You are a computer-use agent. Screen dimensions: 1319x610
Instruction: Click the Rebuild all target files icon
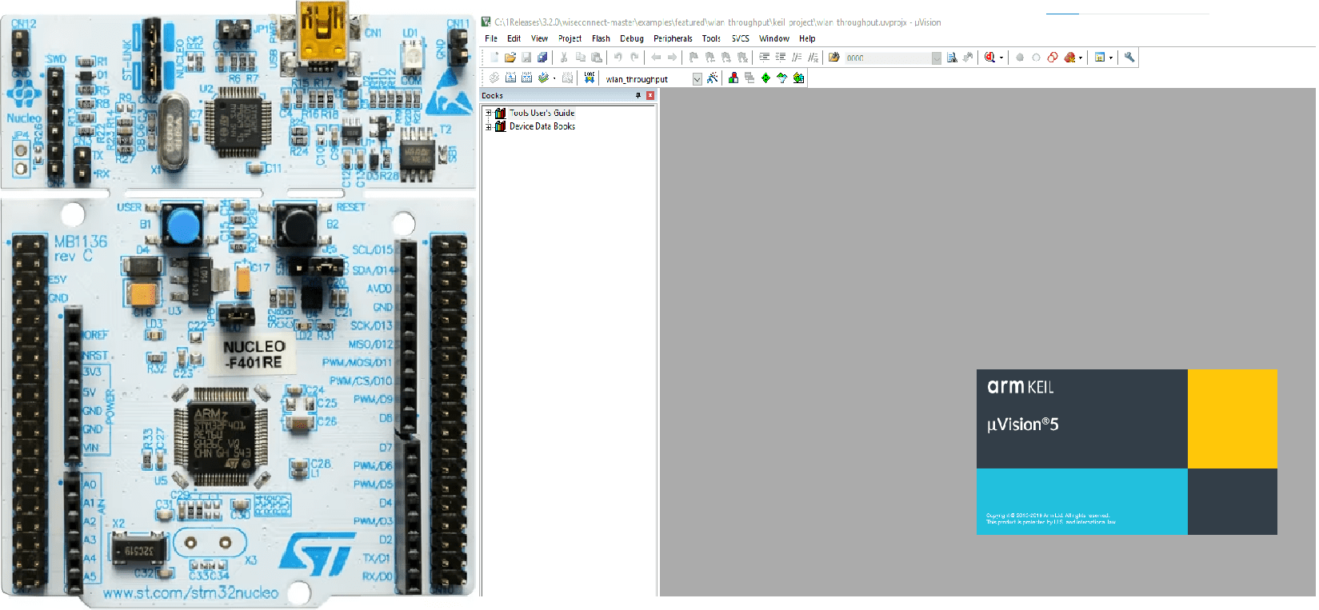pyautogui.click(x=526, y=78)
